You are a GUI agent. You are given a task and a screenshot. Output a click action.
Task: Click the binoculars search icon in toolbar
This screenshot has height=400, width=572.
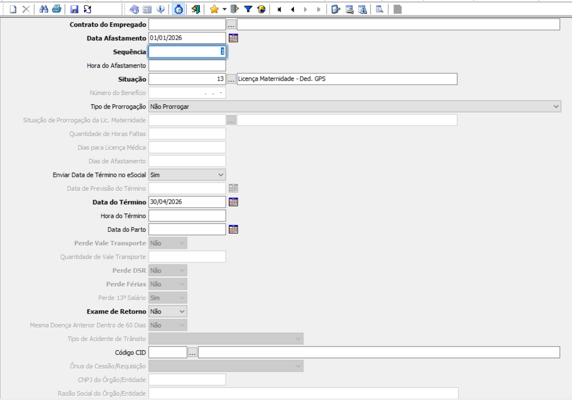(x=44, y=9)
